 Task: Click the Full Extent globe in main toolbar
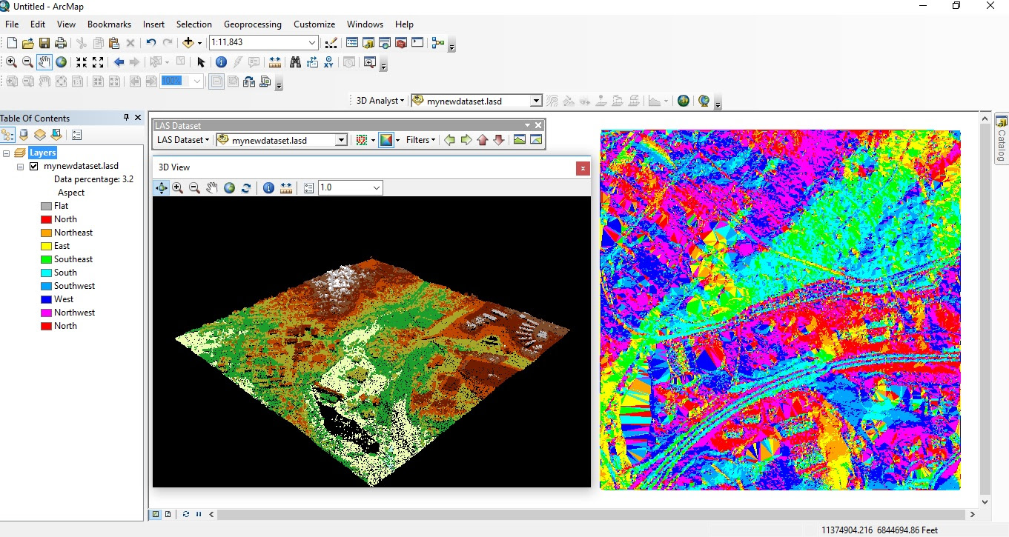[x=62, y=62]
